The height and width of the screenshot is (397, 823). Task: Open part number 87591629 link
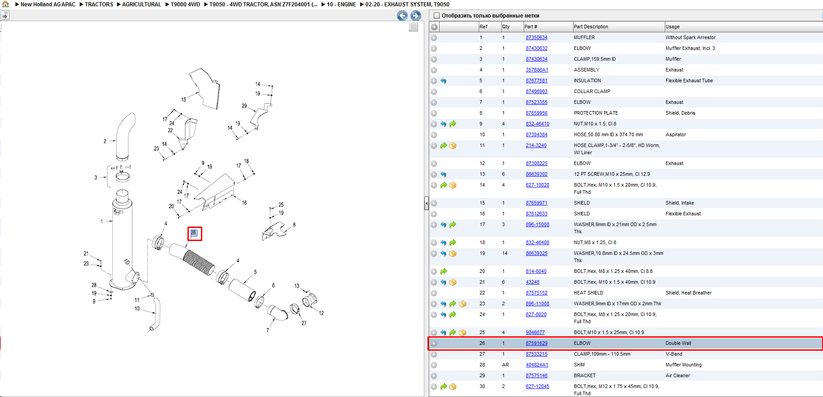[537, 343]
